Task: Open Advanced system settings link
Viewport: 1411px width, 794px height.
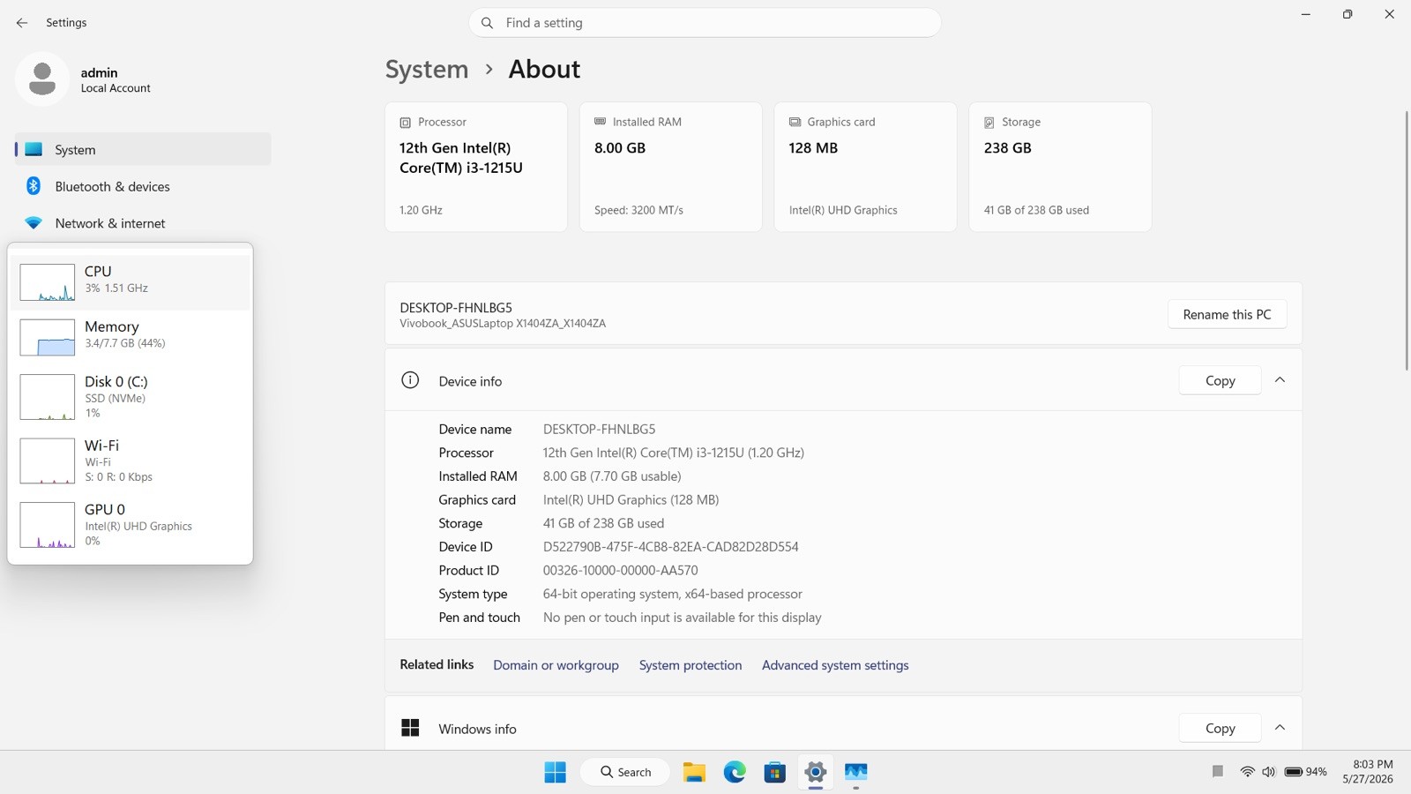Action: click(835, 665)
